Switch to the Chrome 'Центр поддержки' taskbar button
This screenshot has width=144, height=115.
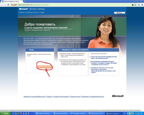tap(114, 113)
